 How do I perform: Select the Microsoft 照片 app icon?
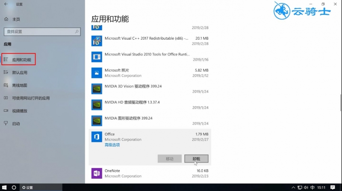97,73
